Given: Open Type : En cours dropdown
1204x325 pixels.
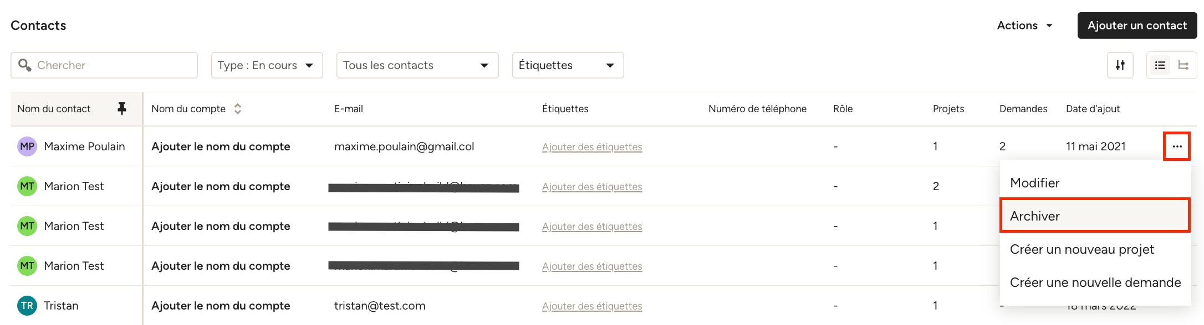Looking at the screenshot, I should 267,65.
